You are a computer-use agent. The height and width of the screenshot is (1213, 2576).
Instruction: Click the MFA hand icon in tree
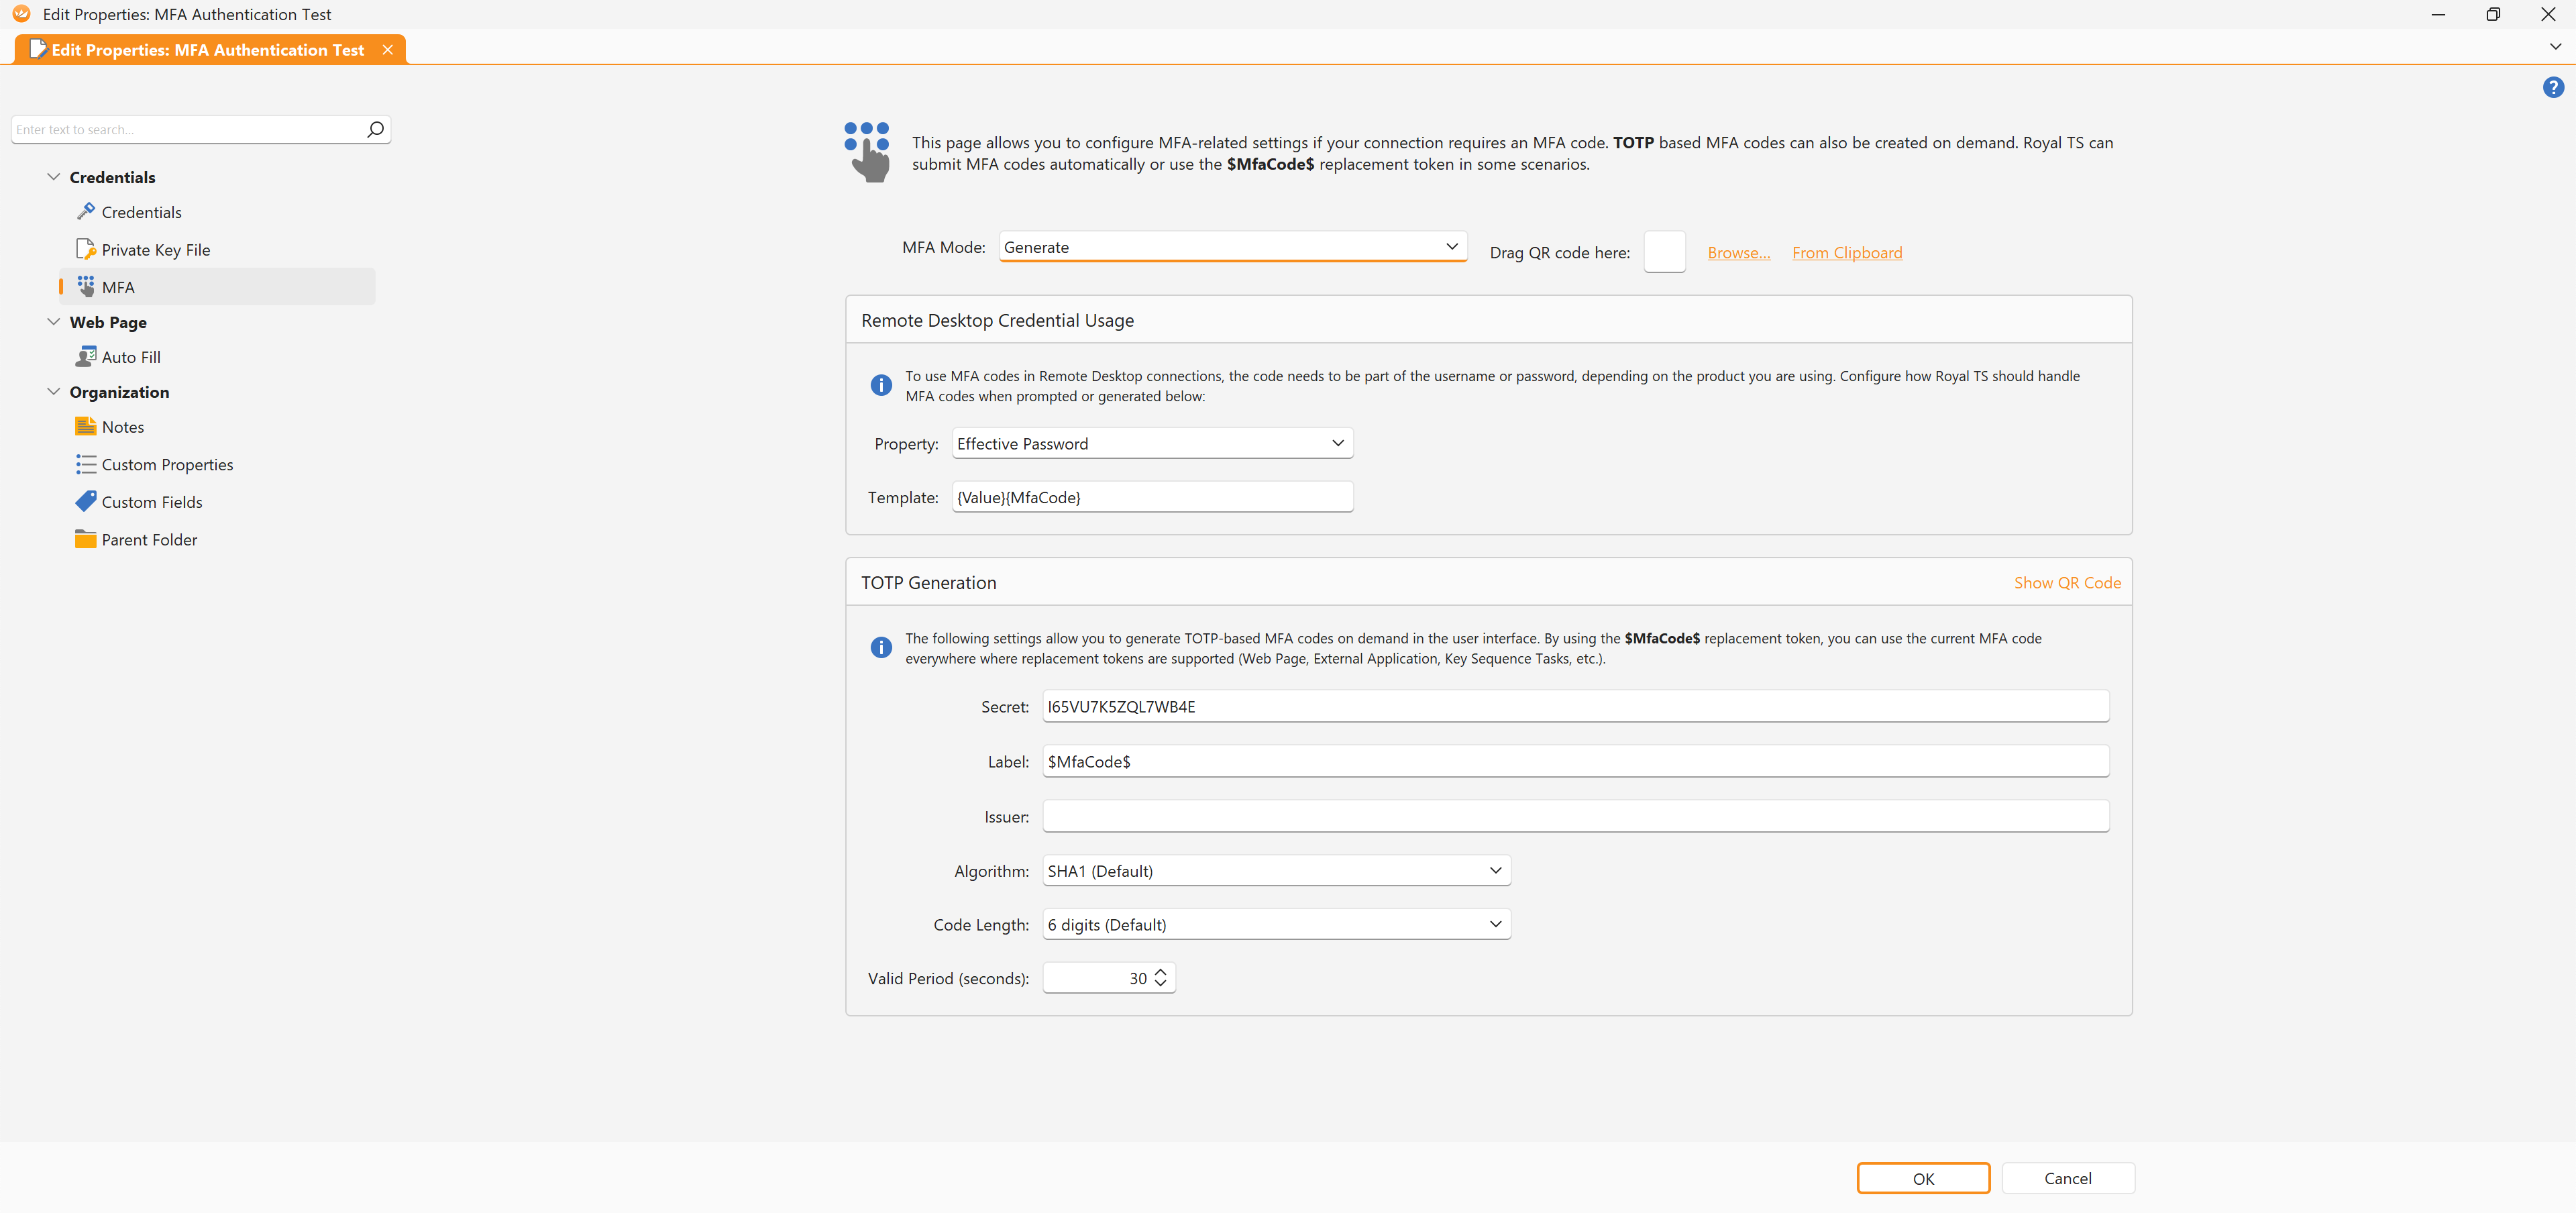point(86,287)
